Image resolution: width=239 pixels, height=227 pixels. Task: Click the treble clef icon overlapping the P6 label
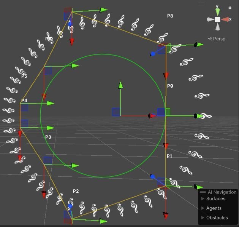(x=50, y=38)
